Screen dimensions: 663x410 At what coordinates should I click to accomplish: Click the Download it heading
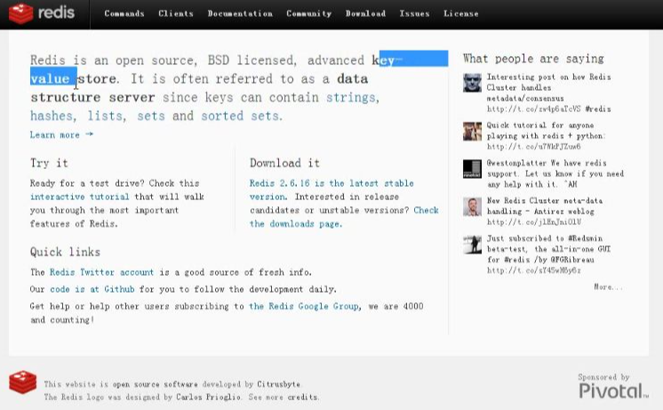click(284, 163)
